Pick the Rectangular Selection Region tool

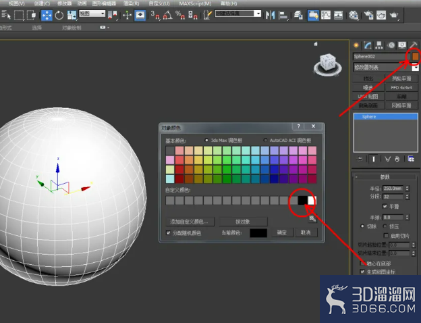[x=18, y=15]
